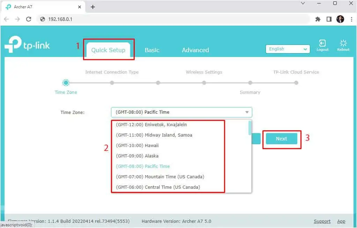Open the App link
This screenshot has height=228, width=357.
pos(341,221)
